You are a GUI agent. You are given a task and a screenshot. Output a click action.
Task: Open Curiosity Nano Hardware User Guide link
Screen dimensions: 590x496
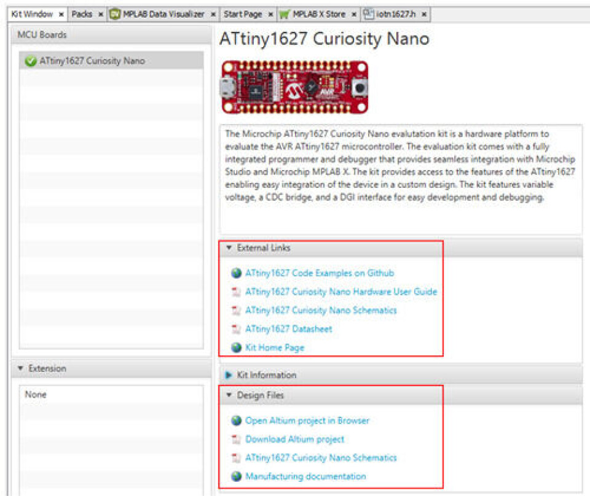(341, 292)
